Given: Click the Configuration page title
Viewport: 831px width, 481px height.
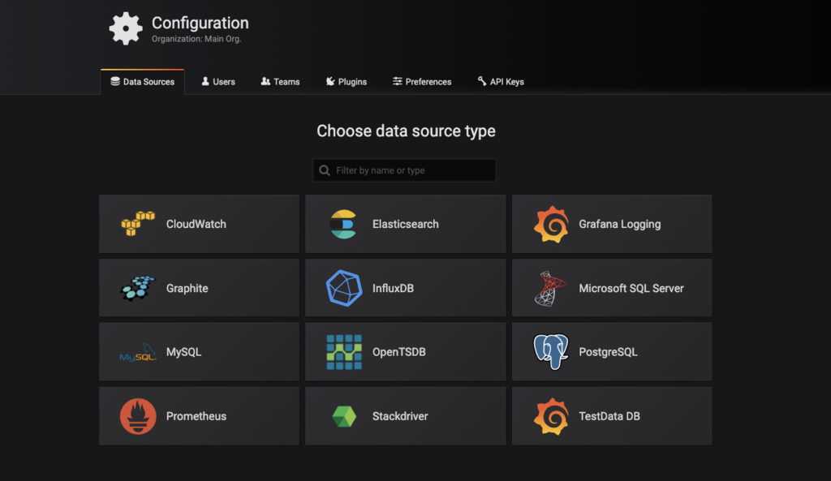Looking at the screenshot, I should (x=200, y=23).
